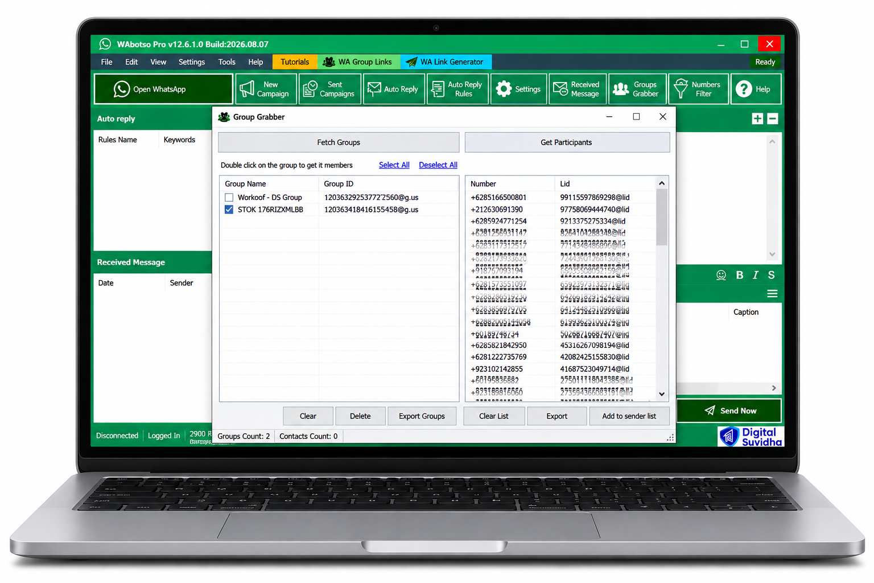Screen dimensions: 874x583
Task: Open WA Group Links
Action: pyautogui.click(x=358, y=61)
